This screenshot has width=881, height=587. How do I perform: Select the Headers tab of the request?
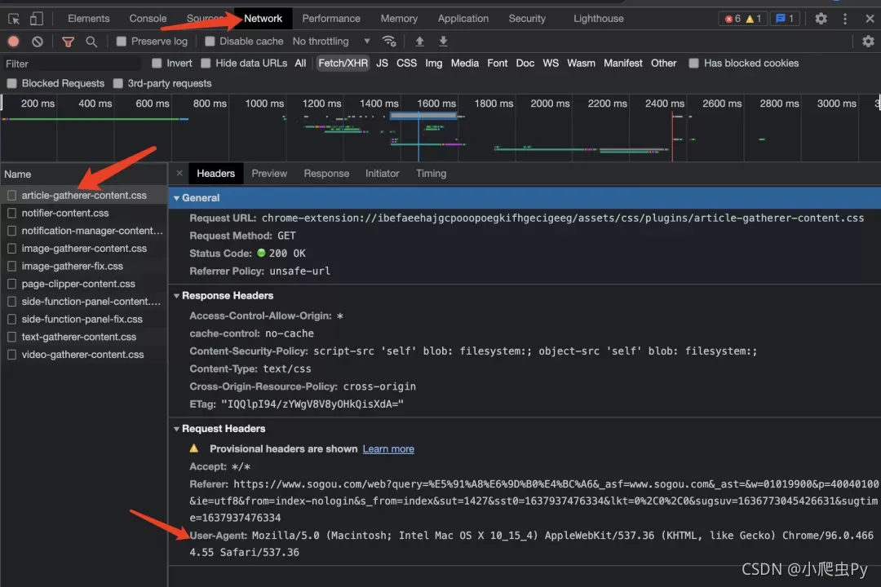[215, 173]
